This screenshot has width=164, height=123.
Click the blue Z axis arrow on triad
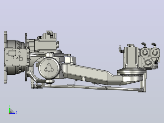pyautogui.click(x=13, y=113)
